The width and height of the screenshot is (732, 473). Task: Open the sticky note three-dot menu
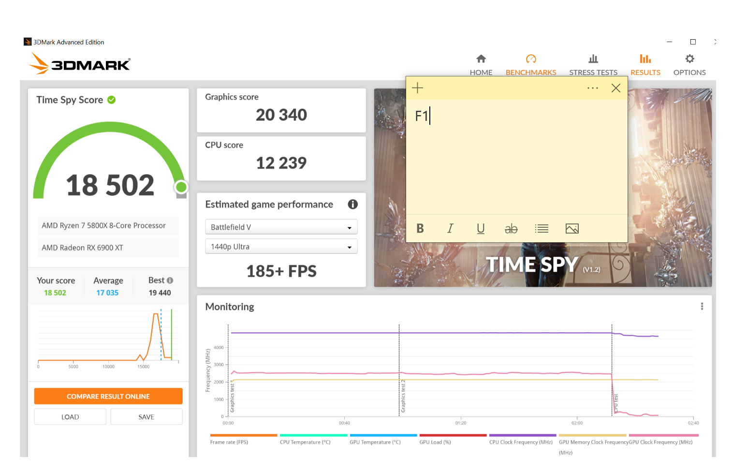[592, 88]
